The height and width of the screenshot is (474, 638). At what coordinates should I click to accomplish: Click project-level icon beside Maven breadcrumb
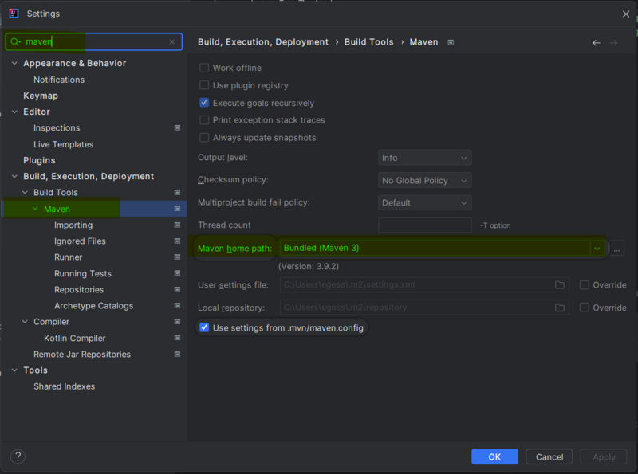click(451, 42)
